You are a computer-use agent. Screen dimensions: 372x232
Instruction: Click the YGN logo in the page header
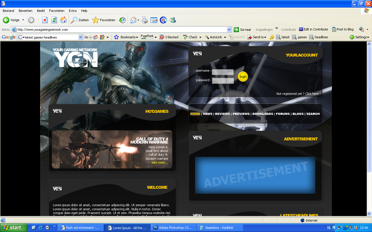[75, 58]
